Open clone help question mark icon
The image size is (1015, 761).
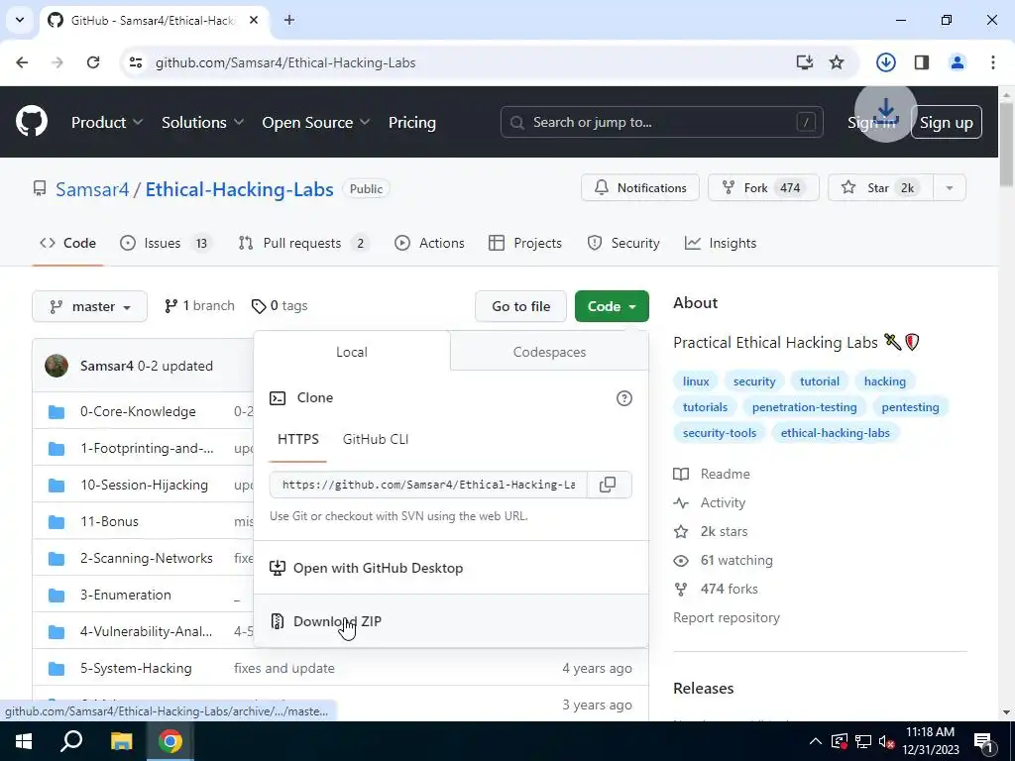(x=624, y=398)
